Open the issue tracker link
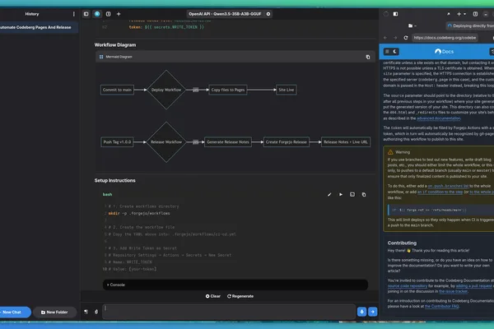494x329 pixels. [x=453, y=291]
